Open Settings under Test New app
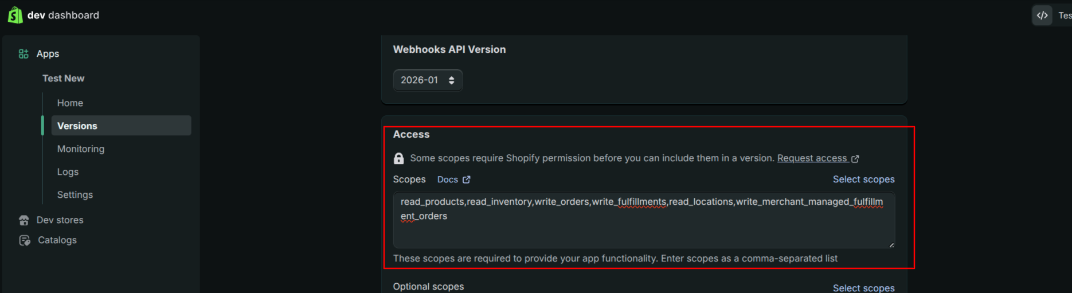This screenshot has height=293, width=1072. (75, 195)
